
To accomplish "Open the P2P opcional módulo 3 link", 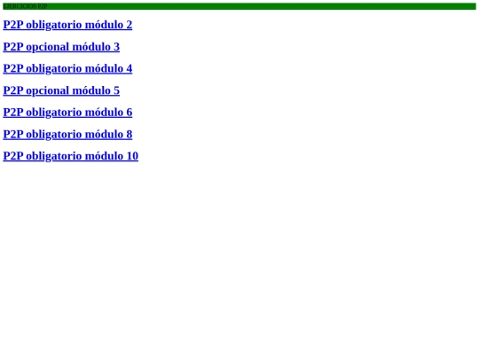I will 61,47.
